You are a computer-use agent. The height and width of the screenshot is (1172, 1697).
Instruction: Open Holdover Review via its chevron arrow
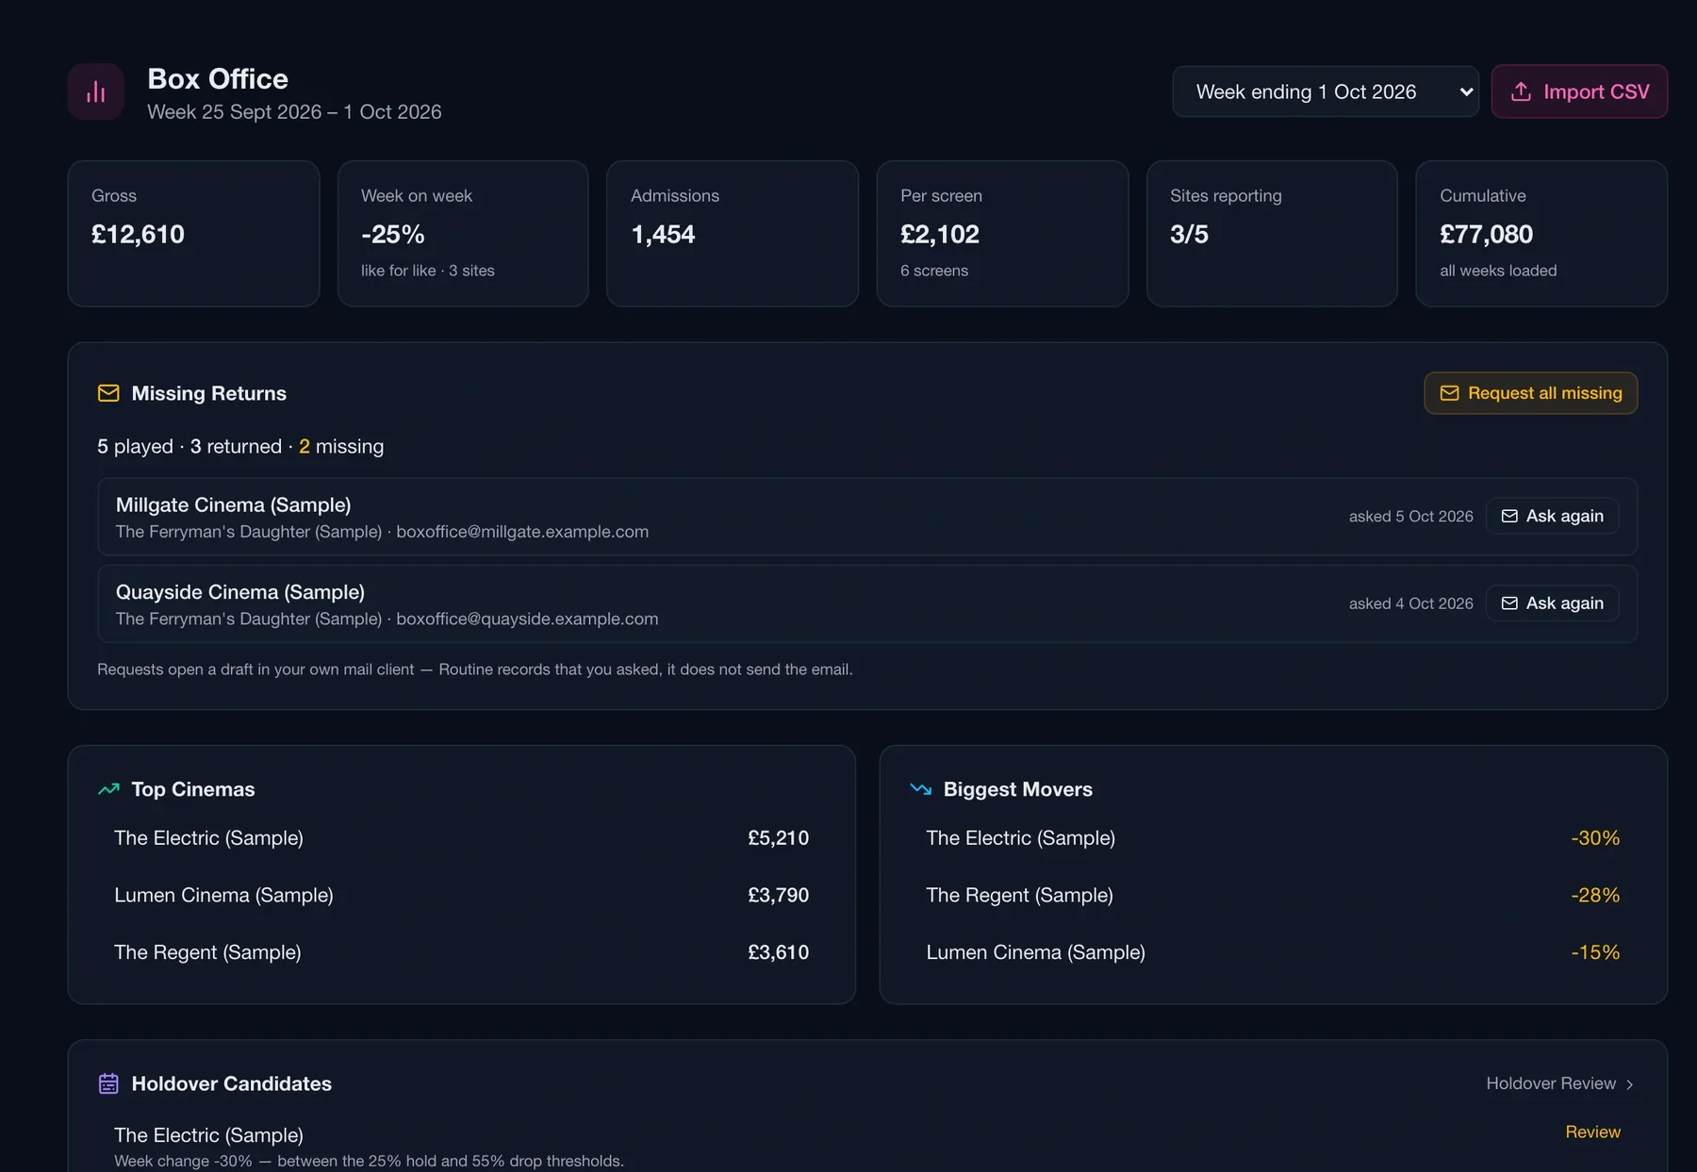pos(1629,1084)
